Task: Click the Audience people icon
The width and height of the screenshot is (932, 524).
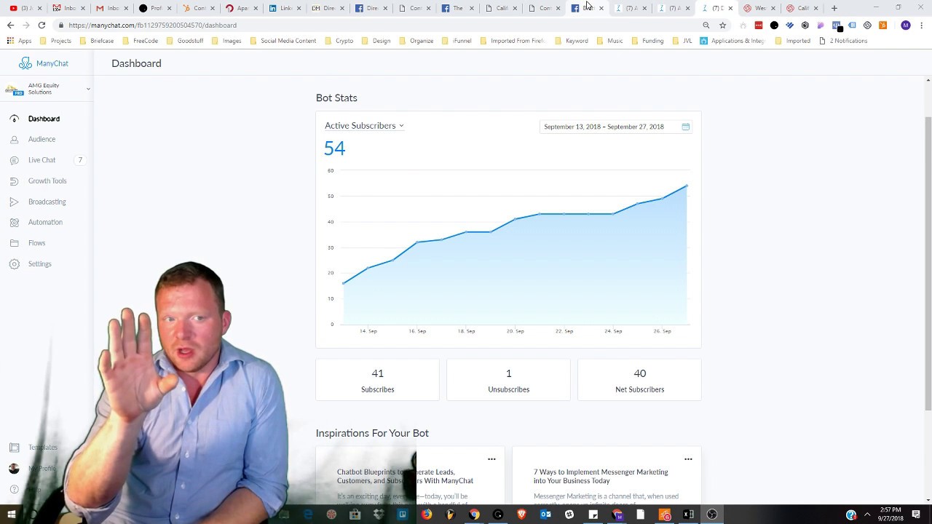Action: click(14, 139)
